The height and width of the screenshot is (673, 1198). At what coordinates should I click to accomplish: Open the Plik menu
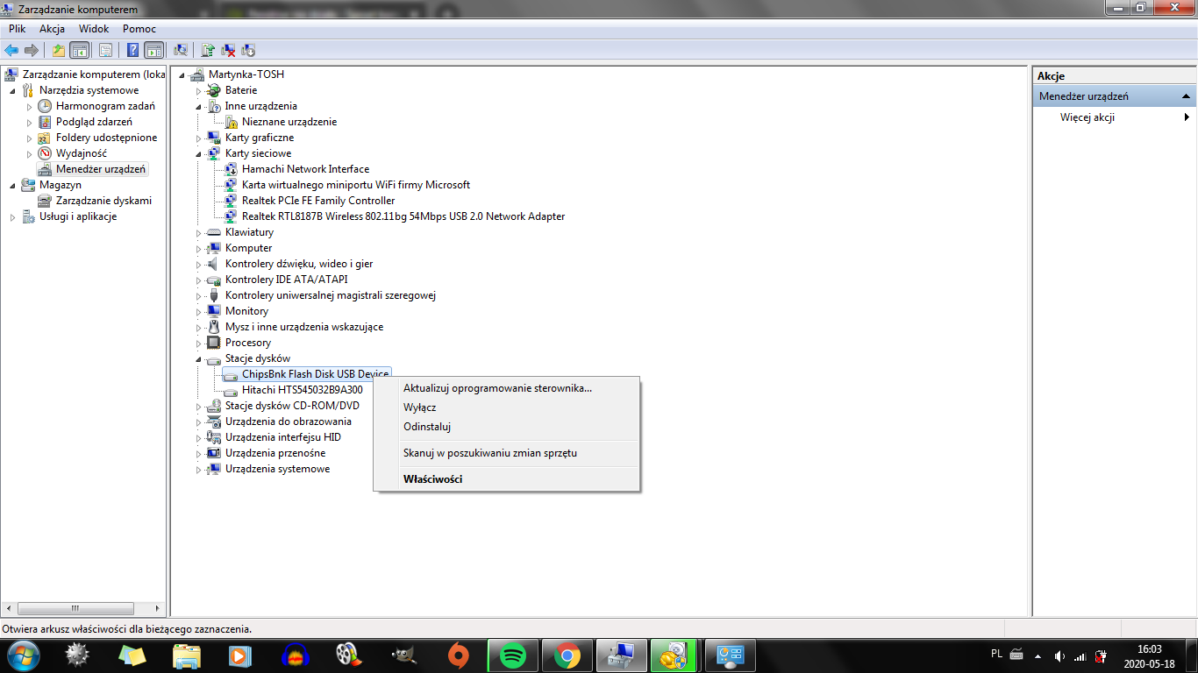[18, 29]
